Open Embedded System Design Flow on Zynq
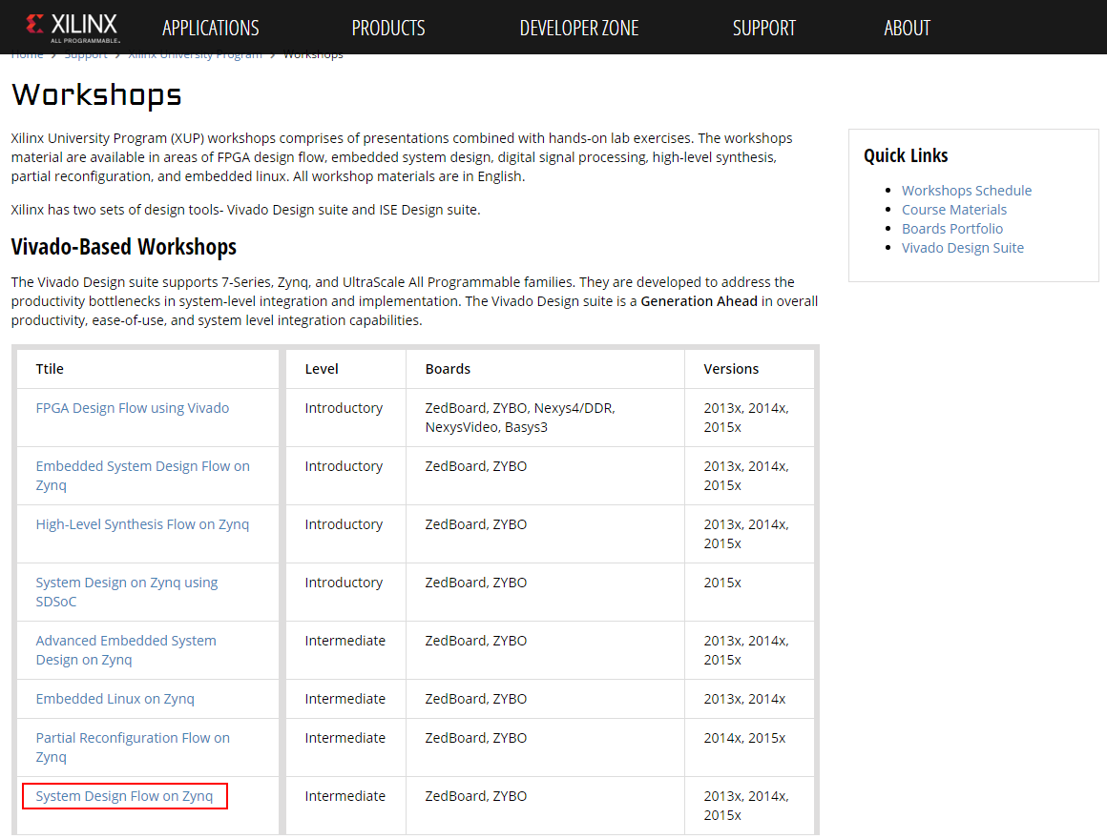The width and height of the screenshot is (1107, 839). (142, 475)
